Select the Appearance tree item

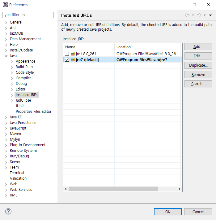click(x=25, y=61)
